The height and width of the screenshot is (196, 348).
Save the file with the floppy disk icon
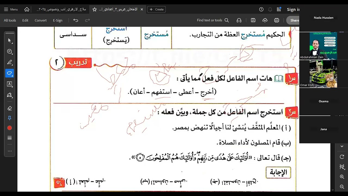point(253,20)
